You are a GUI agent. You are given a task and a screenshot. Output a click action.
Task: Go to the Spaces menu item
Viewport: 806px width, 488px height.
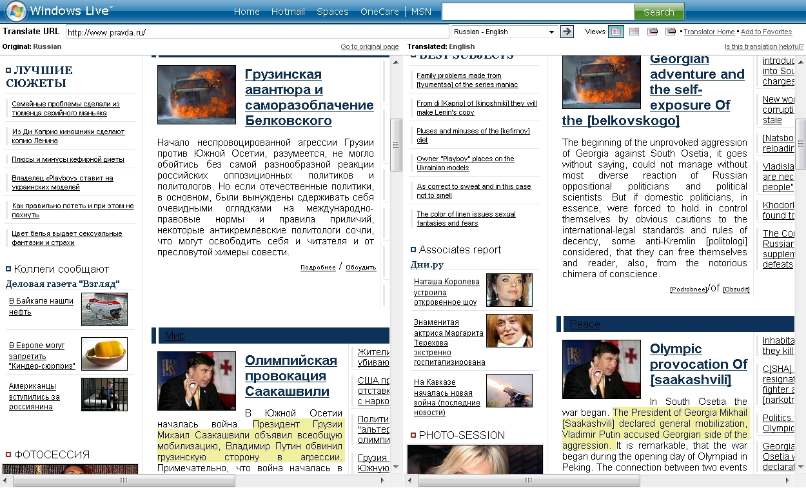[x=332, y=12]
